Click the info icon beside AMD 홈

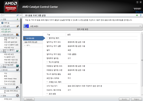tap(2, 23)
